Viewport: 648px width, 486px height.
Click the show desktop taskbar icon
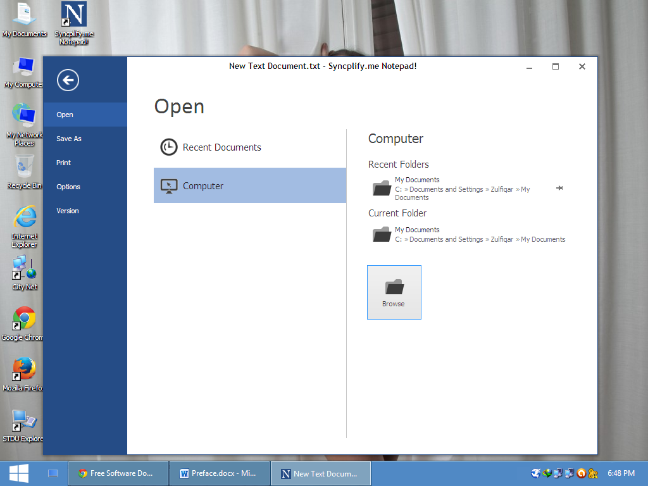click(53, 473)
